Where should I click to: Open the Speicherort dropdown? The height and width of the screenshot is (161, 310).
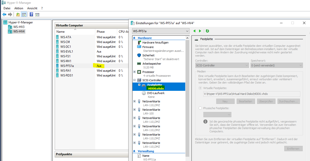pyautogui.click(x=277, y=65)
